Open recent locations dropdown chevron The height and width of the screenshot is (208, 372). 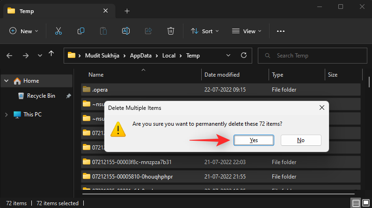(40, 56)
